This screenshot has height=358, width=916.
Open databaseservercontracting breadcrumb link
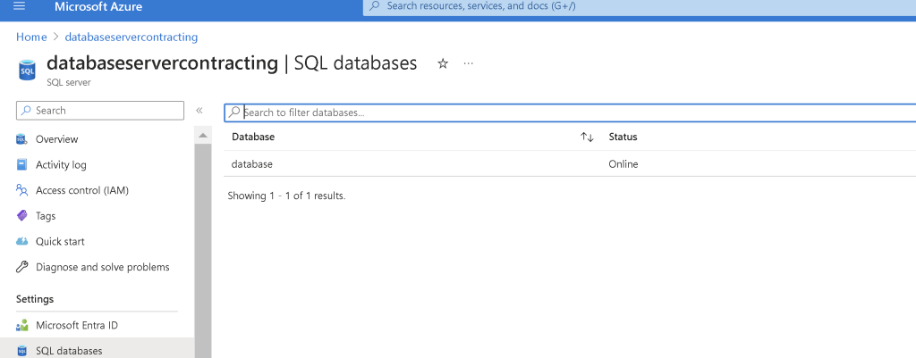pos(131,37)
